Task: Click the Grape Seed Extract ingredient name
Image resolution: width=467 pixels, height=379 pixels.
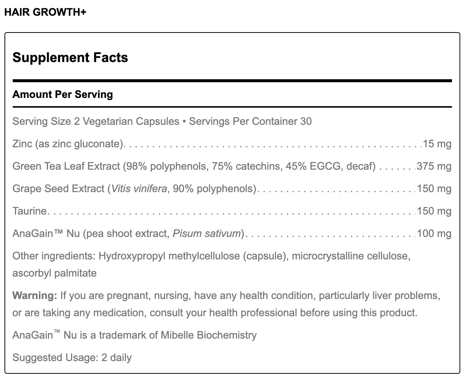Action: click(58, 189)
